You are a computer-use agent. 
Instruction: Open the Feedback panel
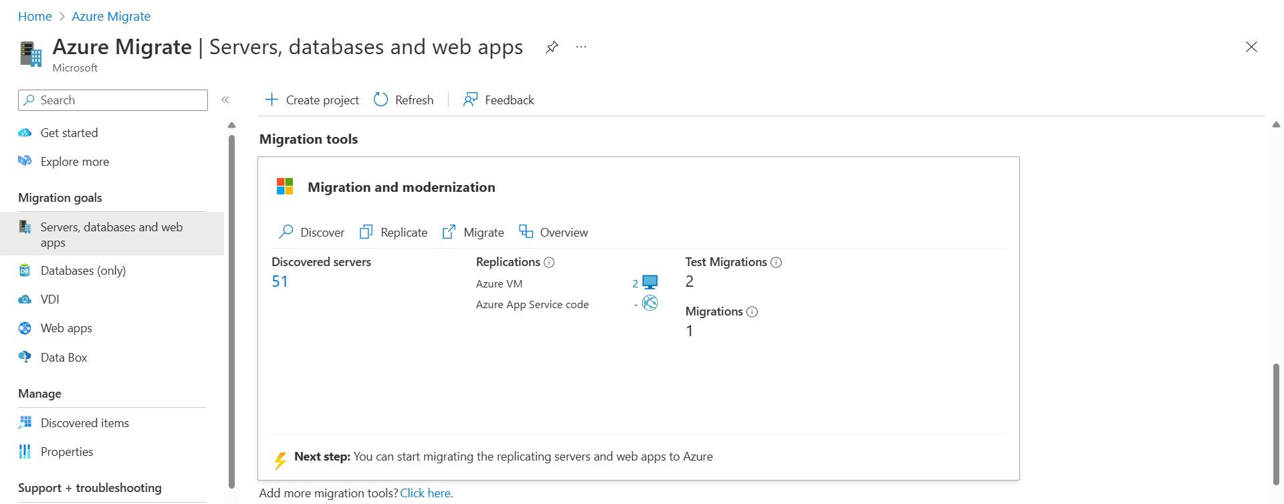coord(499,100)
